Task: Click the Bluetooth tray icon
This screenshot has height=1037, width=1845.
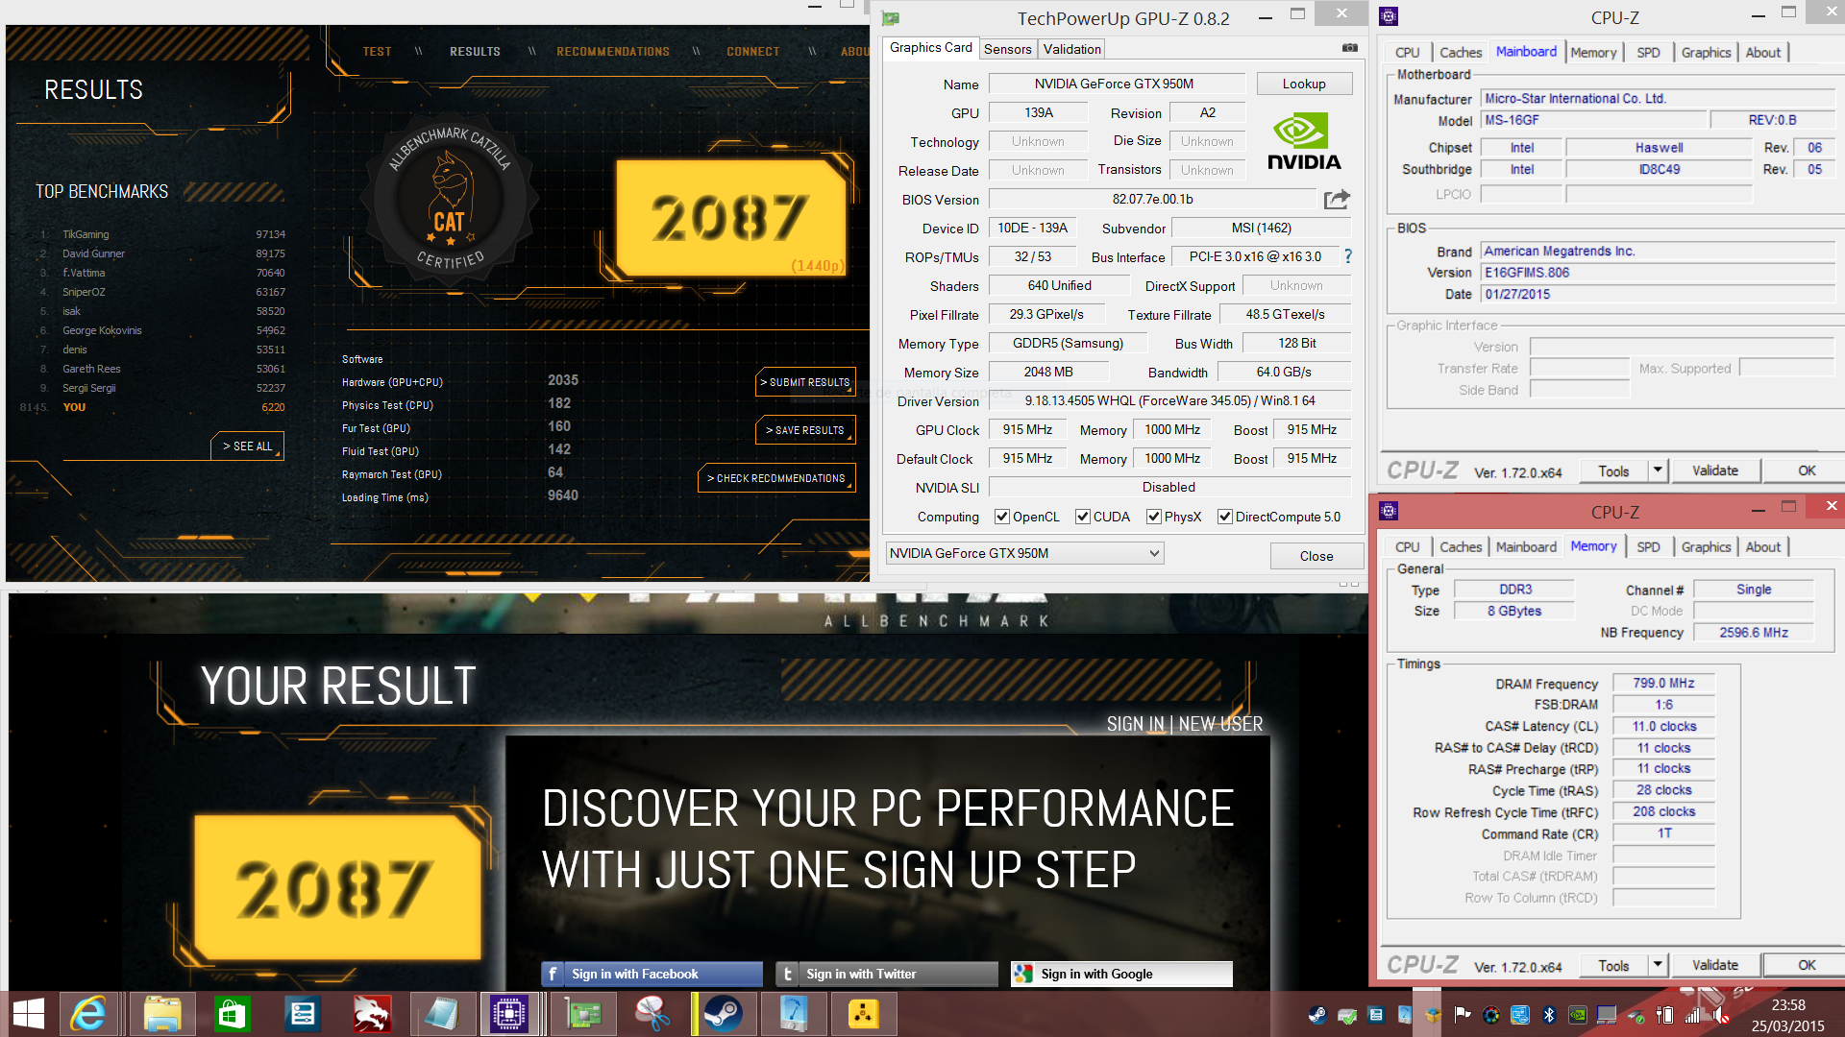Action: point(1548,1015)
